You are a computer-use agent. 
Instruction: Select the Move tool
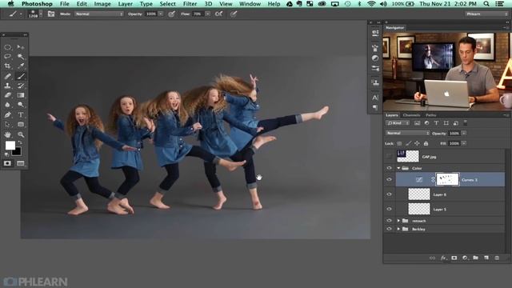pos(21,47)
